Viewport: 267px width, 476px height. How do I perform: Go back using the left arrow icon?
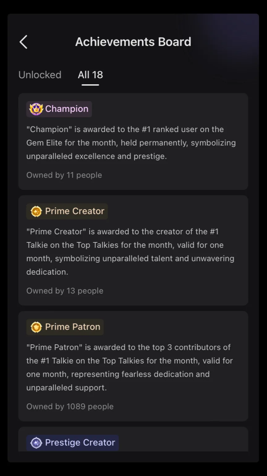tap(23, 42)
